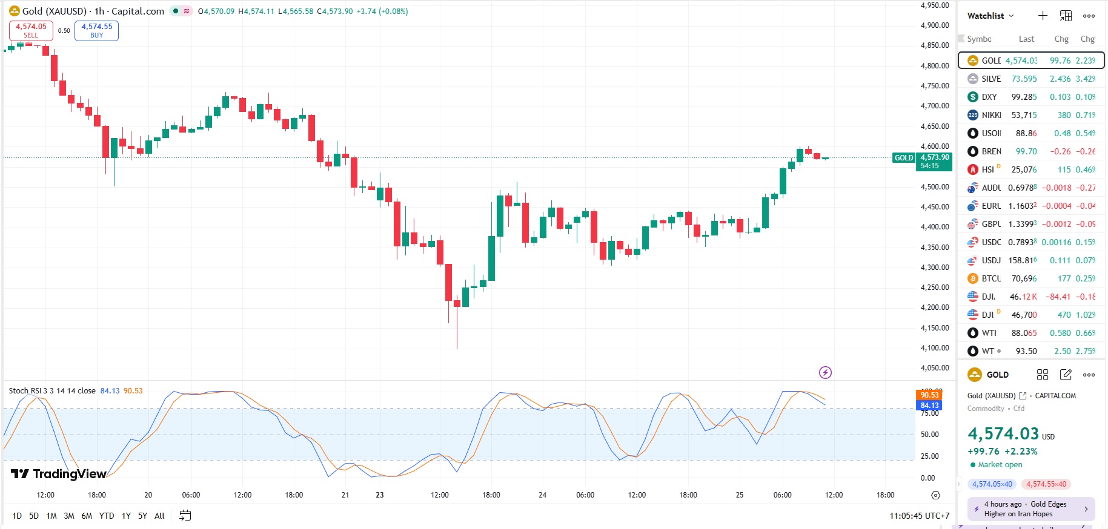Open the watchlist advanced view table icon
1108x529 pixels.
click(1066, 16)
